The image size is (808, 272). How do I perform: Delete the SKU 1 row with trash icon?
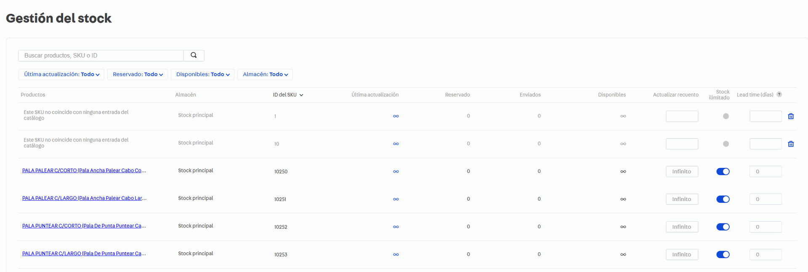pos(791,116)
